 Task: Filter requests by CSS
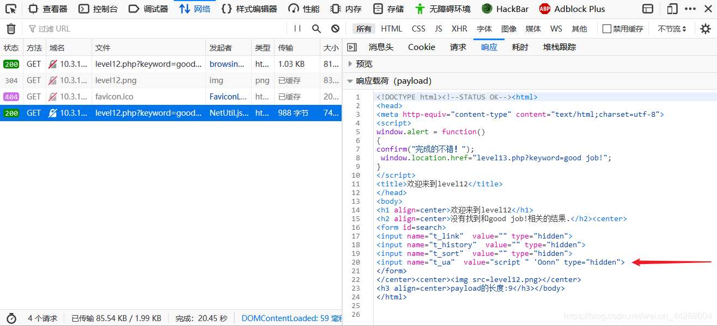click(418, 29)
